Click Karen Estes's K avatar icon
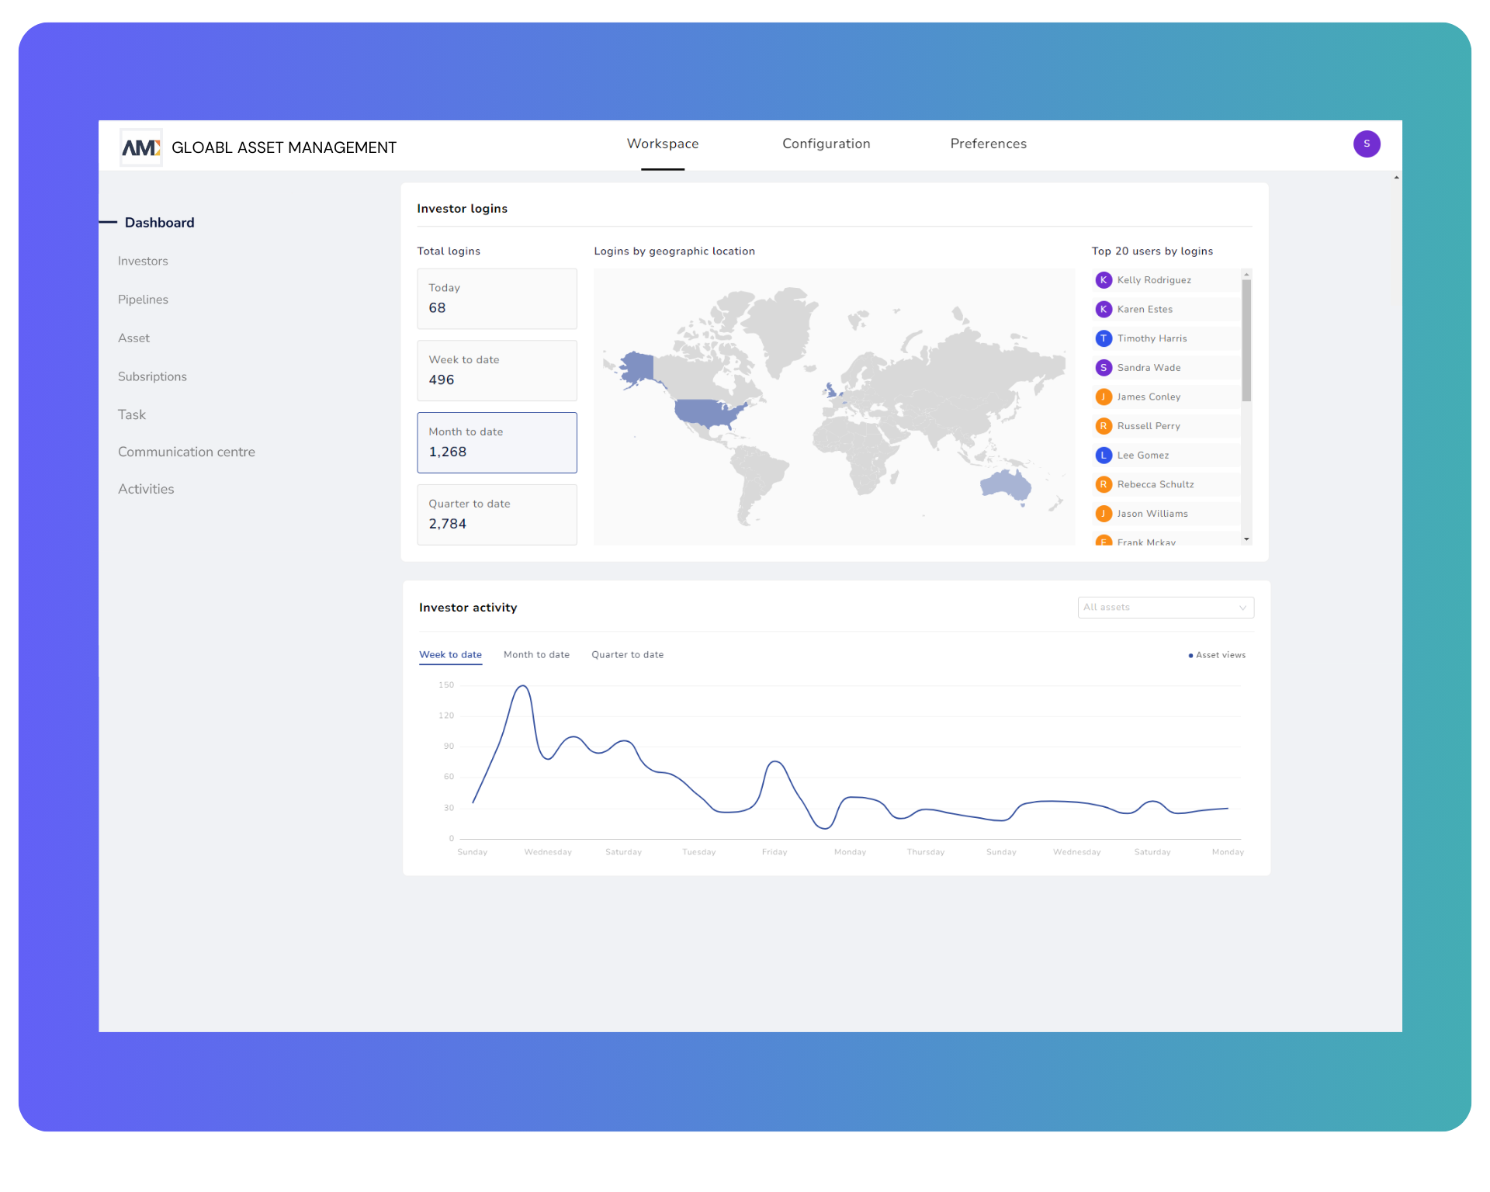The image size is (1490, 1192). tap(1104, 309)
